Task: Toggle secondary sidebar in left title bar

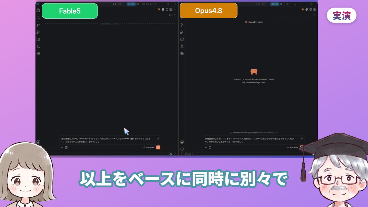Action: coord(155,4)
